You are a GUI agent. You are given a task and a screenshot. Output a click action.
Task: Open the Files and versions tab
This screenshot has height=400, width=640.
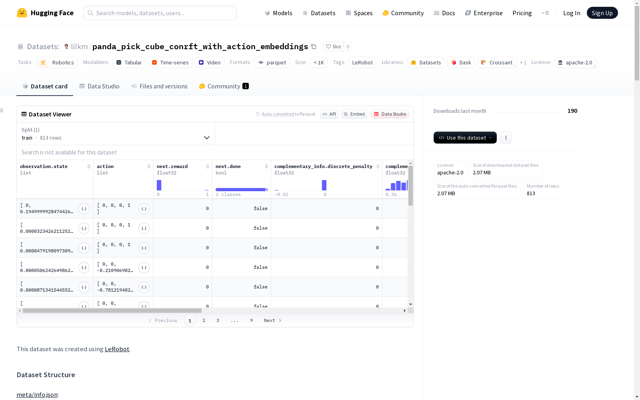pyautogui.click(x=159, y=86)
